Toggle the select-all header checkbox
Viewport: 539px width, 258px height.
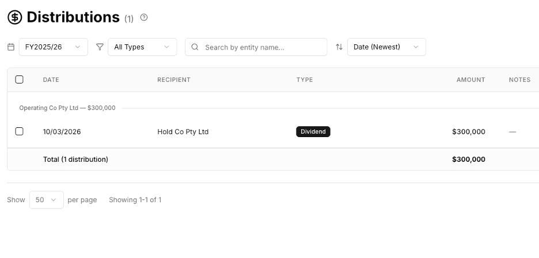(x=19, y=79)
